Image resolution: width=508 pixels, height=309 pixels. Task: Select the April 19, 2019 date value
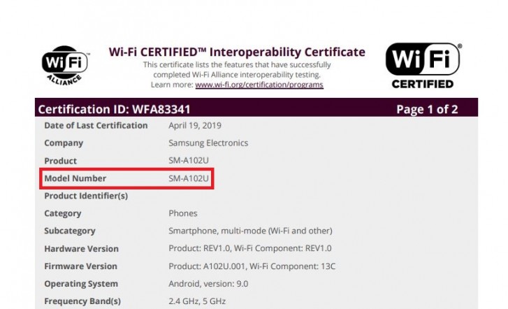[195, 126]
